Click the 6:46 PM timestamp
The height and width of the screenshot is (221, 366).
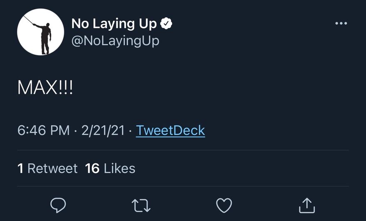coord(44,131)
